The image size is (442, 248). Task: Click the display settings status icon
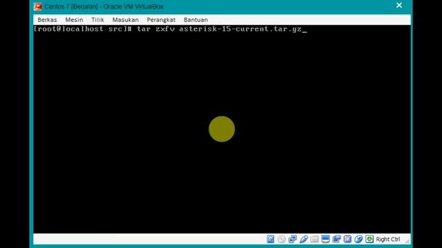(325, 239)
